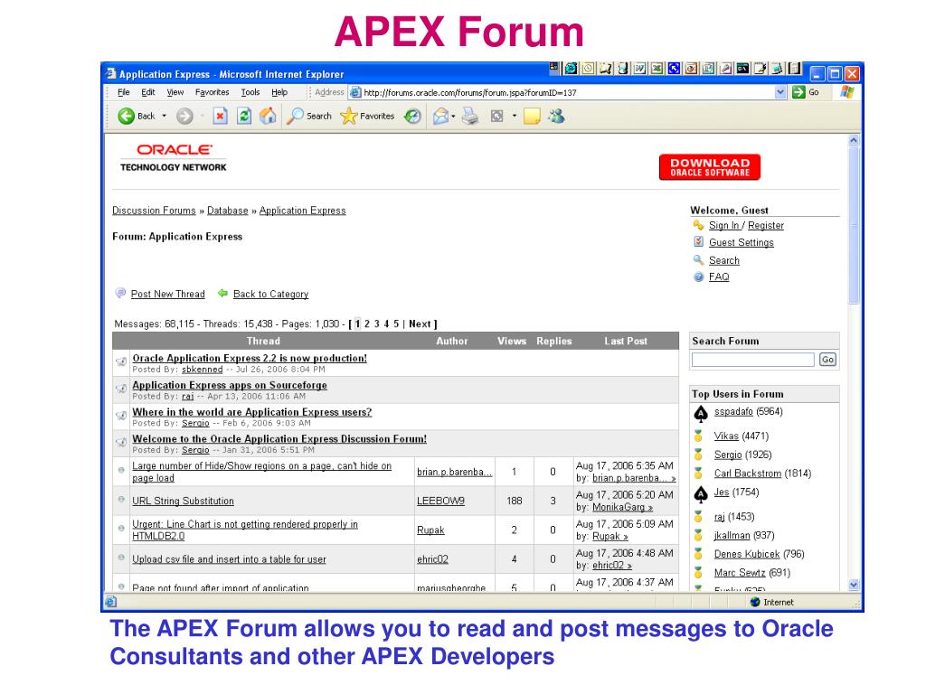
Task: Open the Favorites menu in the menu bar
Action: coord(212,92)
